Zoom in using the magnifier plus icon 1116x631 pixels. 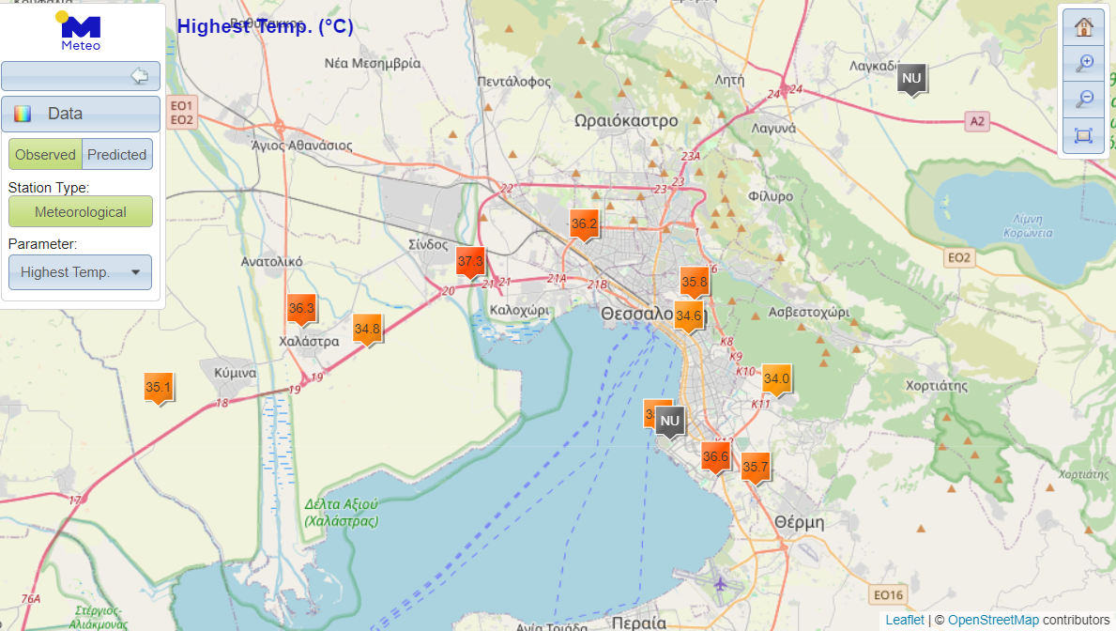[1083, 64]
